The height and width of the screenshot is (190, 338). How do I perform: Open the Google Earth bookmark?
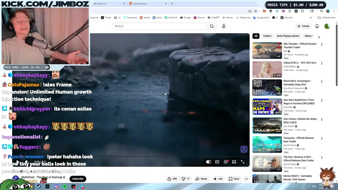[x=261, y=18]
